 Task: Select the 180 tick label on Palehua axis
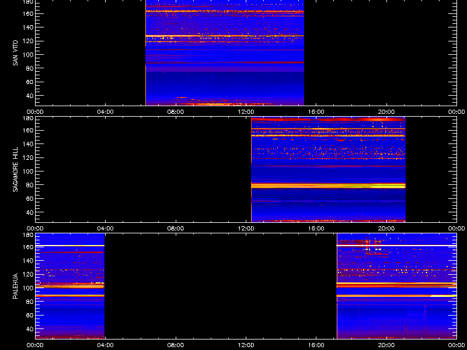[29, 235]
